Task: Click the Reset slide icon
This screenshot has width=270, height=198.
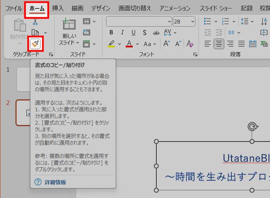Action: 87,32
